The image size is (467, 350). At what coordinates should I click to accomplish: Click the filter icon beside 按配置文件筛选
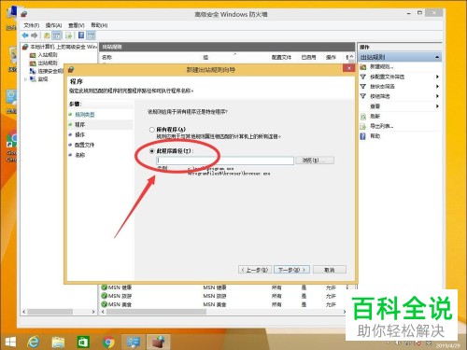pos(363,77)
